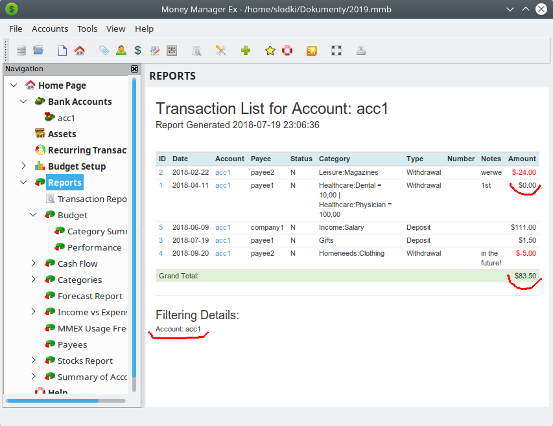Click the wrench tools icon
Viewport: 553px width, 426px height.
click(x=221, y=50)
